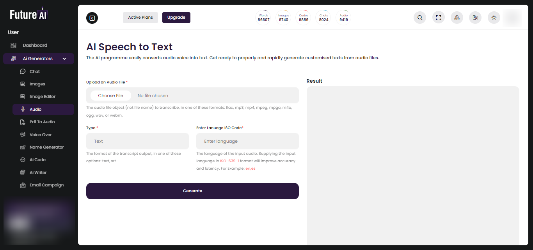
Task: Collapse the sidebar with the back arrow
Action: (92, 18)
